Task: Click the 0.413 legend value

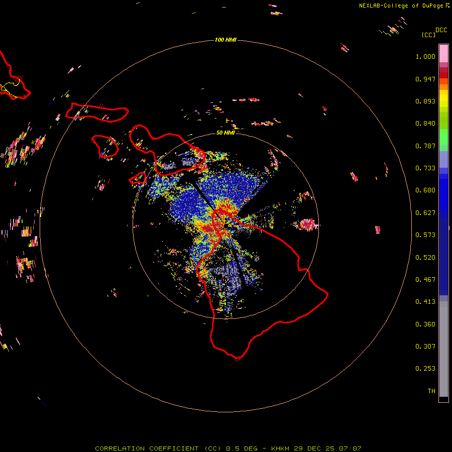Action: click(x=425, y=302)
